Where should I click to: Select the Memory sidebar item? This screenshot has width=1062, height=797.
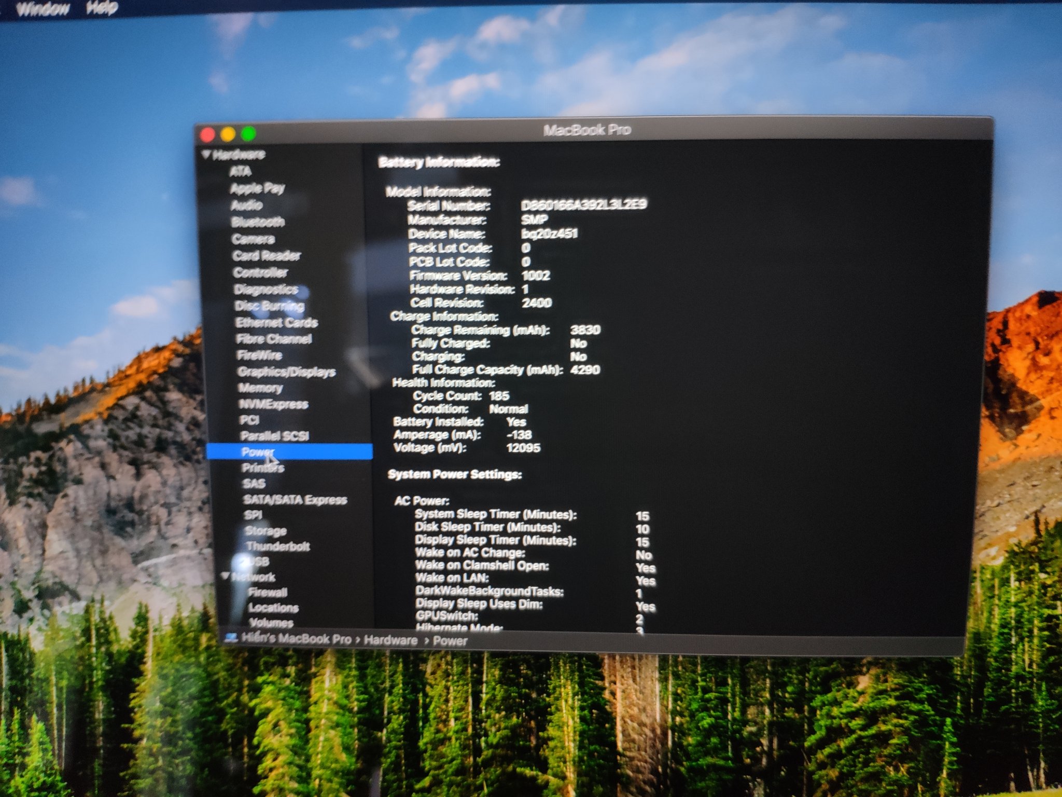(x=260, y=388)
